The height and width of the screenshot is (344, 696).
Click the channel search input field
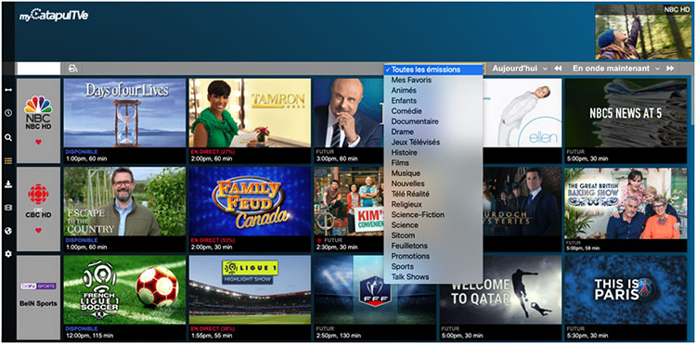[38, 69]
